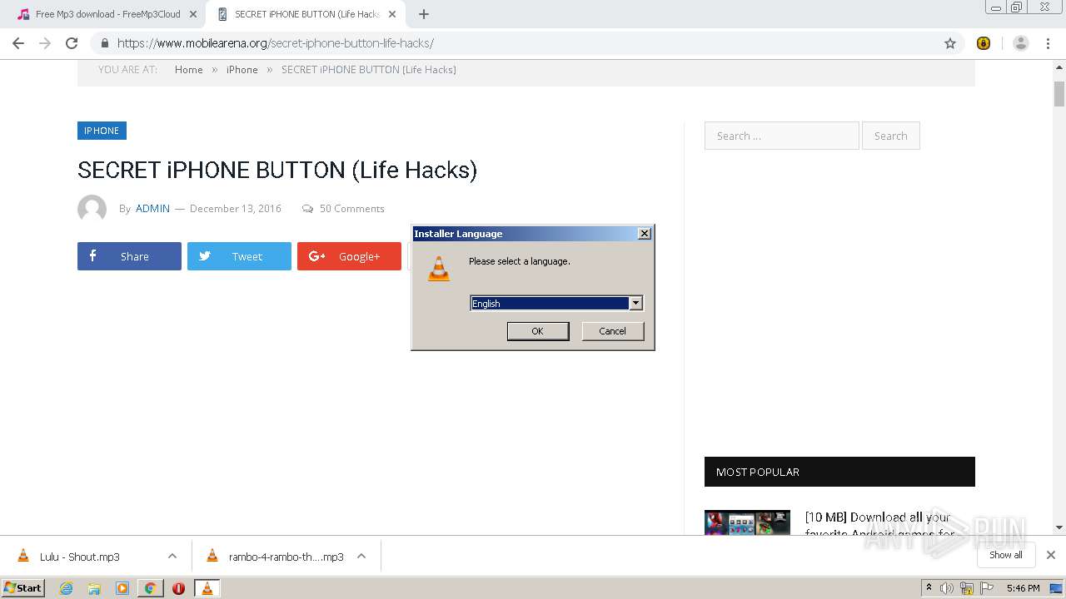Open the Lulu - Shout.mp3 download

[80, 557]
